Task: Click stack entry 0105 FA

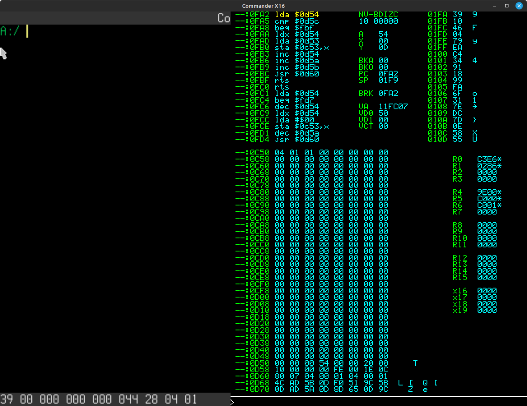Action: click(x=445, y=87)
